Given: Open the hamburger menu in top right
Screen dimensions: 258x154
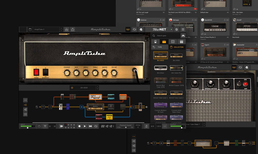Looking at the screenshot, I should coord(183,30).
